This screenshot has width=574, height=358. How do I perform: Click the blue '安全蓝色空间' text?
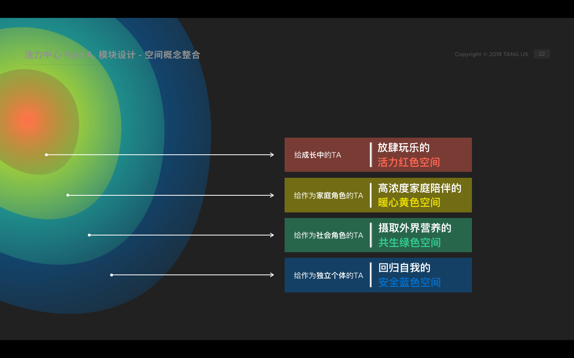(409, 282)
